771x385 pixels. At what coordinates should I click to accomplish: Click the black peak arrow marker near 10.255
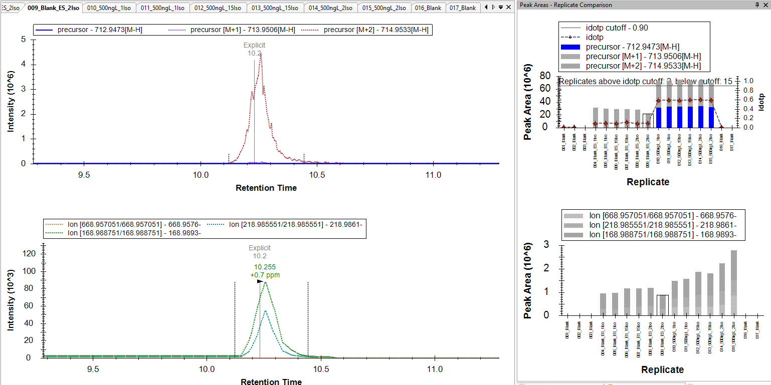[x=260, y=281]
